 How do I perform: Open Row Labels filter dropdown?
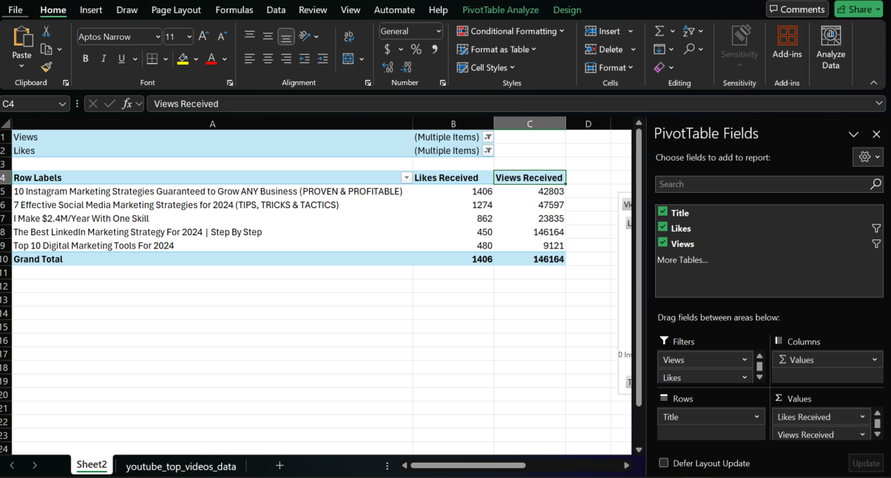tap(407, 178)
